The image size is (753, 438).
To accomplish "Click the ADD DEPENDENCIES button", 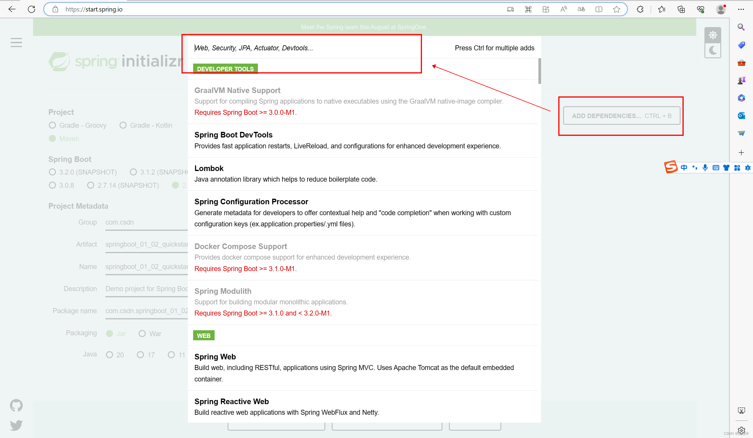I will click(x=621, y=116).
